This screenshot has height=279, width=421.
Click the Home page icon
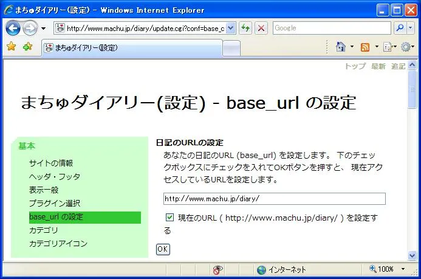tap(341, 47)
